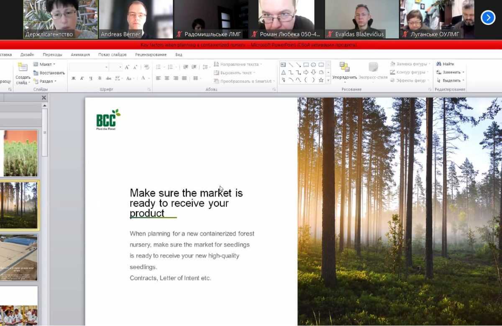502x326 pixels.
Task: Click the increase font size icon
Action: click(x=127, y=67)
